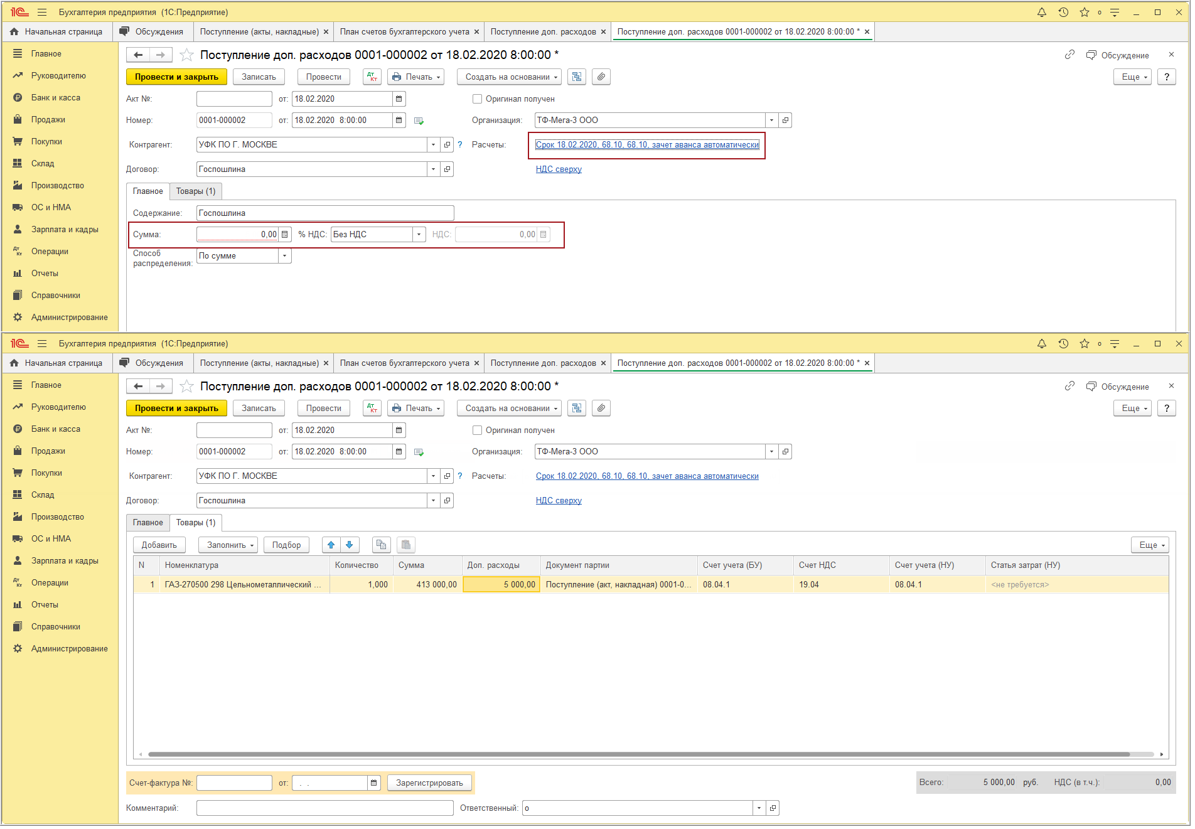Image resolution: width=1195 pixels, height=829 pixels.
Task: Expand Создать на основании in the upper window
Action: (509, 77)
